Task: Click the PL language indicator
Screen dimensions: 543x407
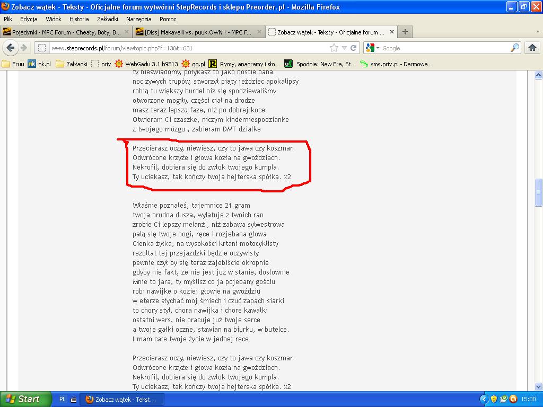Action: point(63,399)
